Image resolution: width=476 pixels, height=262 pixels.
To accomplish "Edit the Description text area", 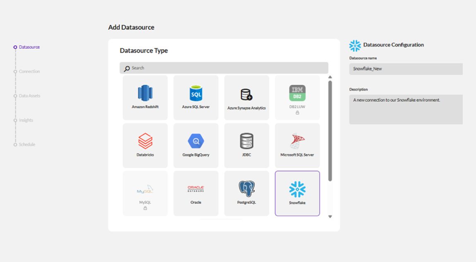I will pos(406,110).
